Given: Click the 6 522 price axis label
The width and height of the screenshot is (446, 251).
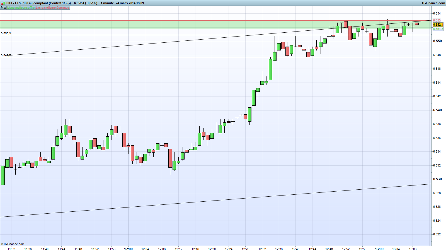Looking at the screenshot, I should [437, 234].
